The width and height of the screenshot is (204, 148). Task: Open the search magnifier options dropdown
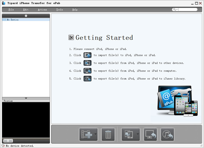[175, 9]
